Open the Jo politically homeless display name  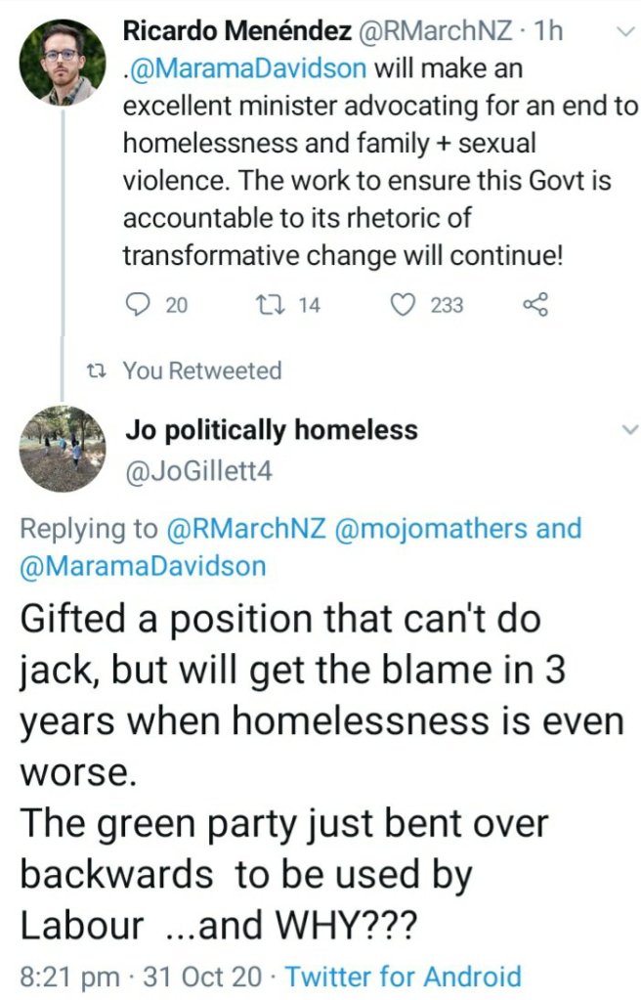tap(272, 429)
